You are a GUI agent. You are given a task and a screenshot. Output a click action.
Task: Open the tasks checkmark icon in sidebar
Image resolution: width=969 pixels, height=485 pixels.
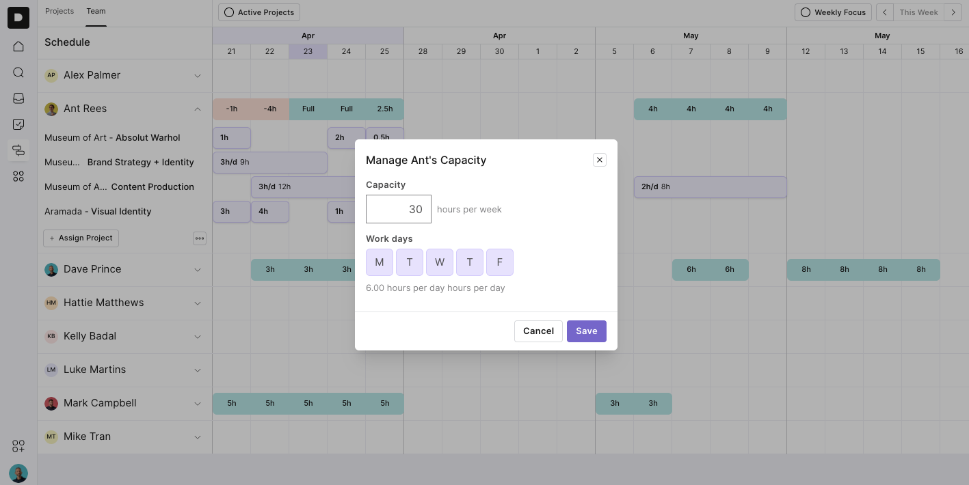(x=18, y=124)
